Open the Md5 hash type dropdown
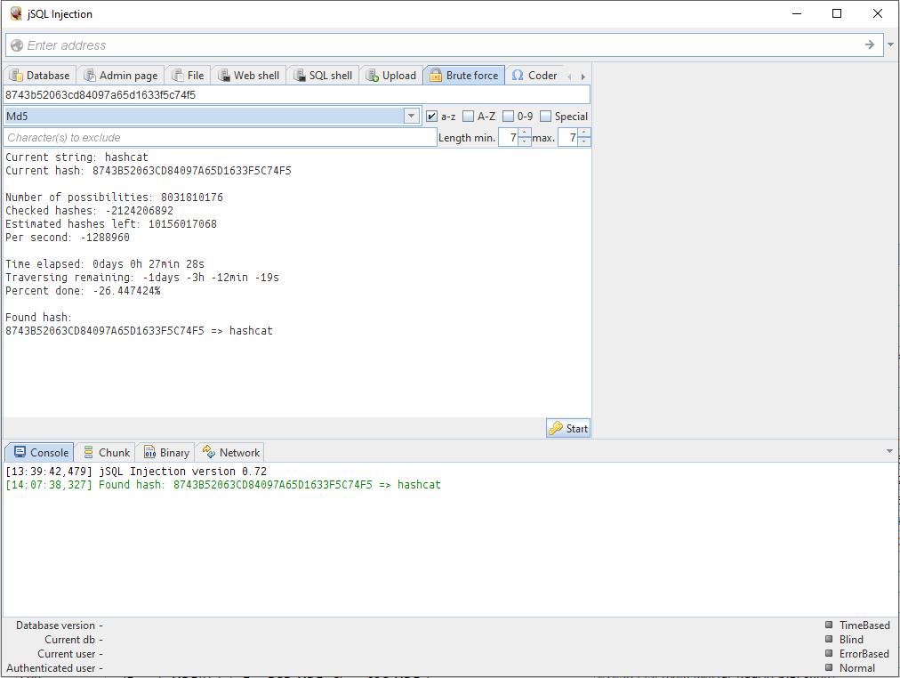The image size is (900, 678). (x=411, y=116)
